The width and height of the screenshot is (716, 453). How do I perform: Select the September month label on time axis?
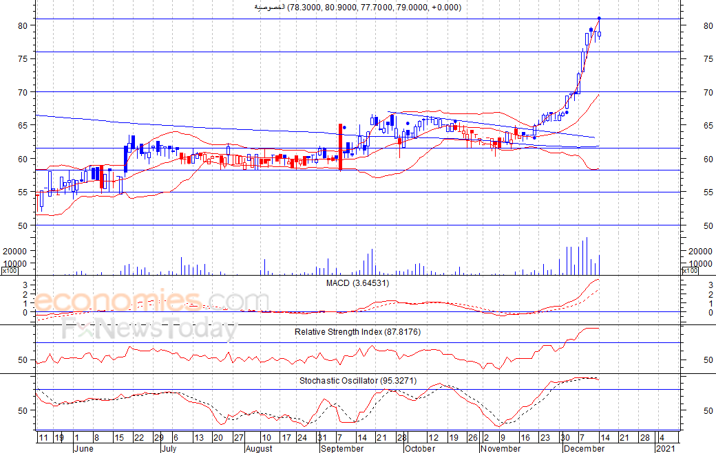coord(342,448)
